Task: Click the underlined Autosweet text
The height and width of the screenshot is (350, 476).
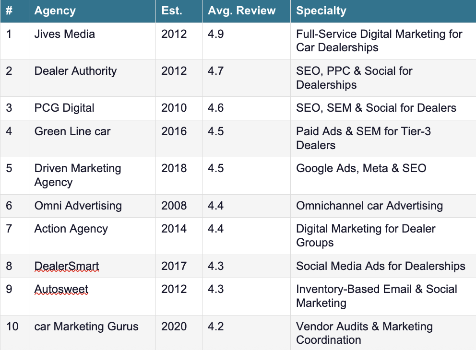Action: [x=61, y=290]
